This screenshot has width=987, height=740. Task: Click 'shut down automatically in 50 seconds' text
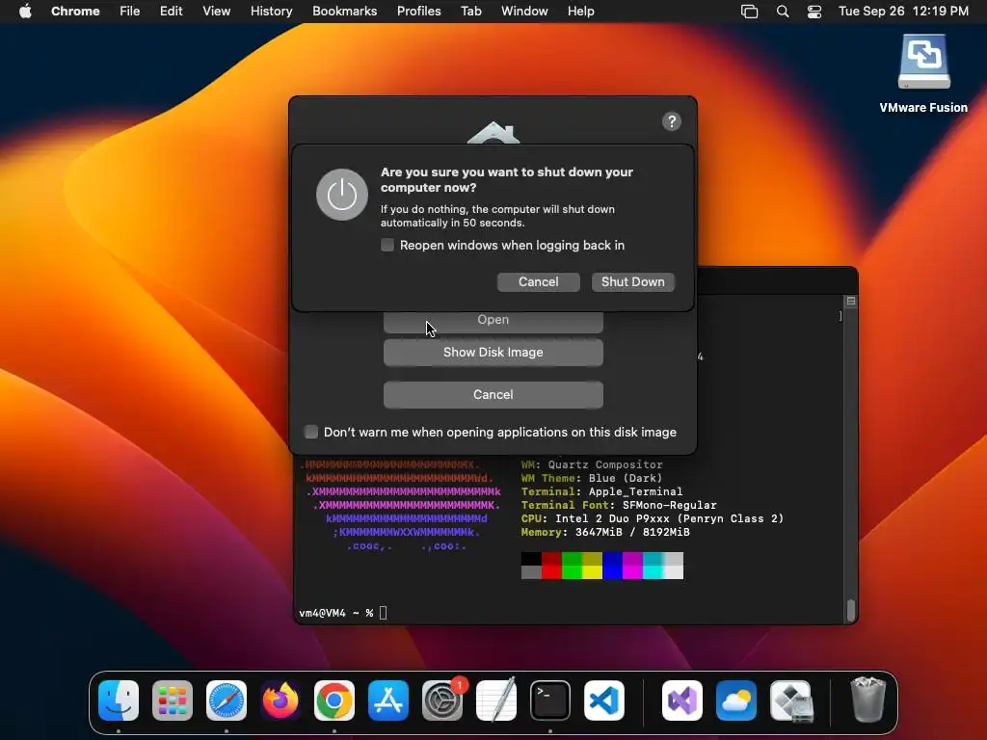click(x=497, y=216)
